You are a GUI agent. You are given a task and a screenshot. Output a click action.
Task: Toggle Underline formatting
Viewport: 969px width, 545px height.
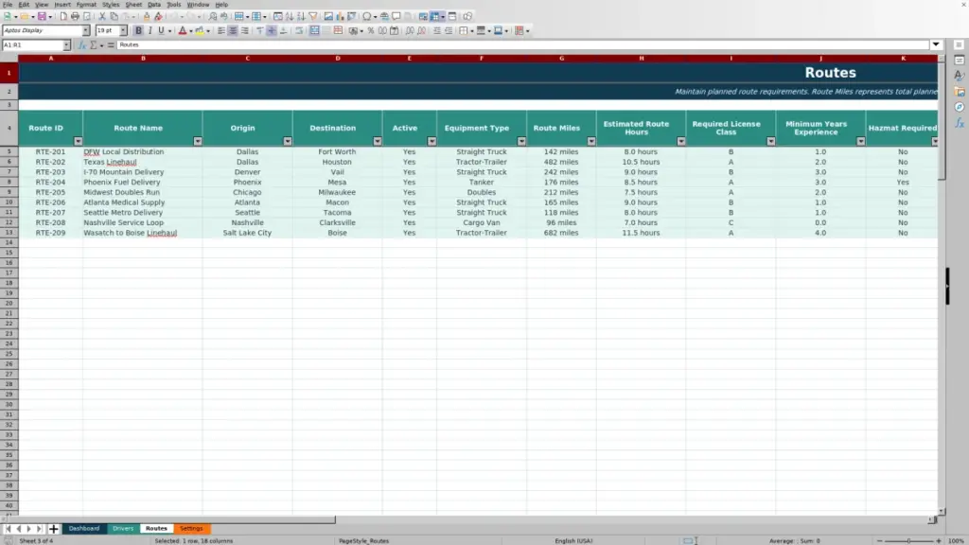pos(161,31)
